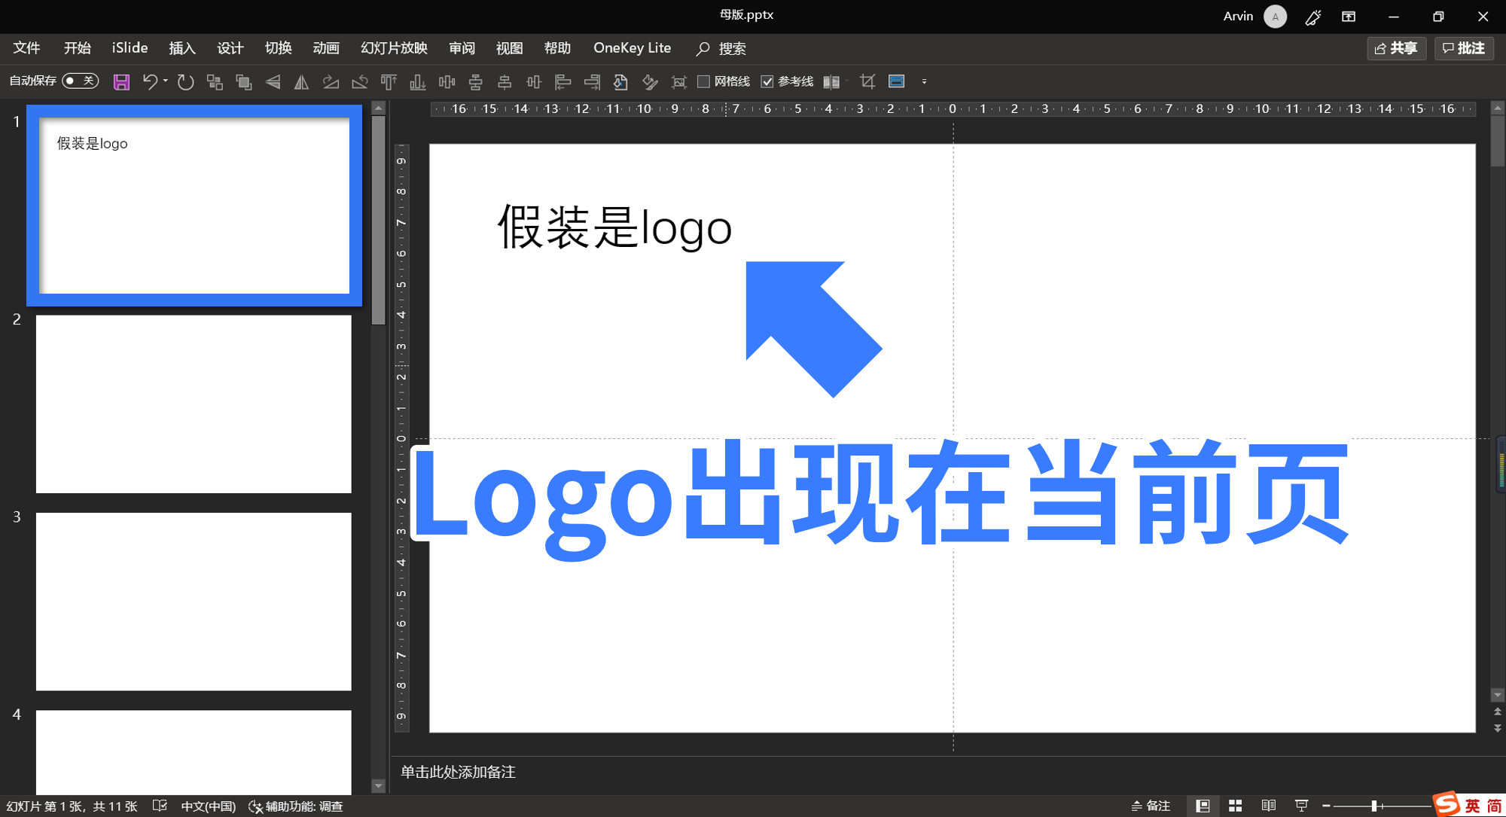
Task: Align objects to vertical middle
Action: click(x=534, y=81)
